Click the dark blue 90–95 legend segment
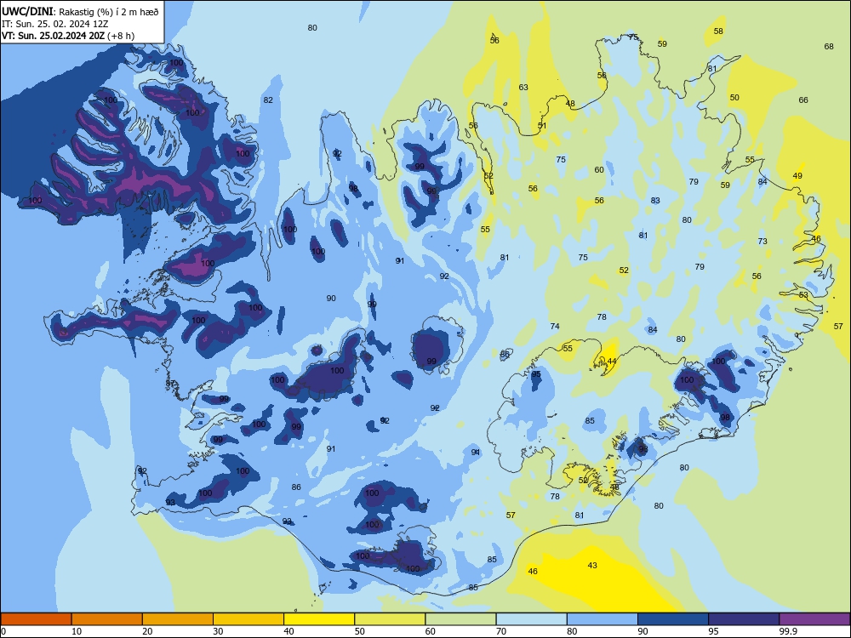The image size is (851, 638). point(673,619)
